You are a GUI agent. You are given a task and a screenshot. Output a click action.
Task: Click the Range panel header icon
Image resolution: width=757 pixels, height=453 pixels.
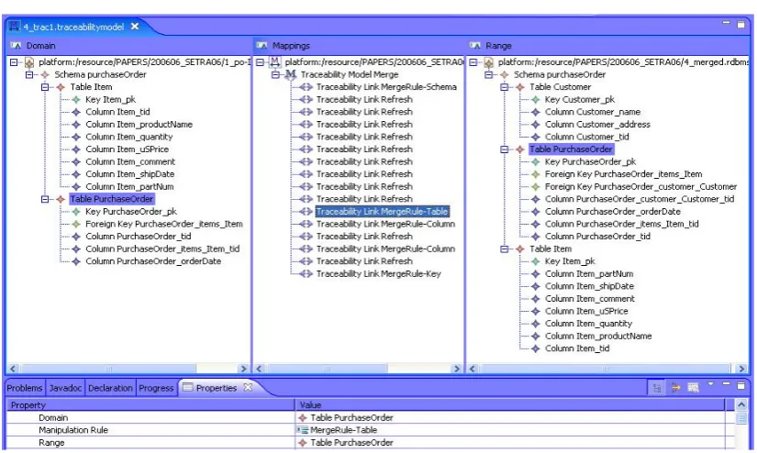click(475, 46)
